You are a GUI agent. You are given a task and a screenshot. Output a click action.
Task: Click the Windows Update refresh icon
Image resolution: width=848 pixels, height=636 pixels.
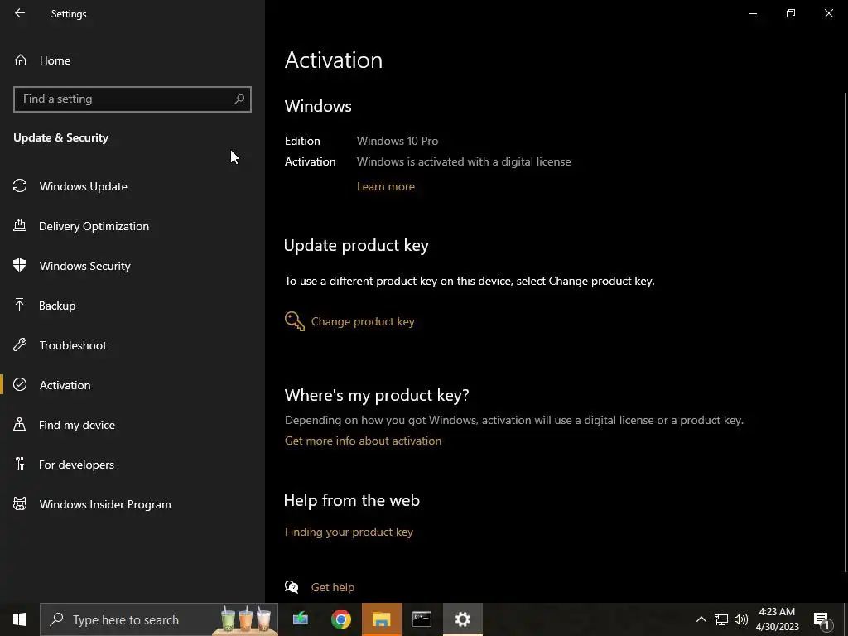coord(20,186)
